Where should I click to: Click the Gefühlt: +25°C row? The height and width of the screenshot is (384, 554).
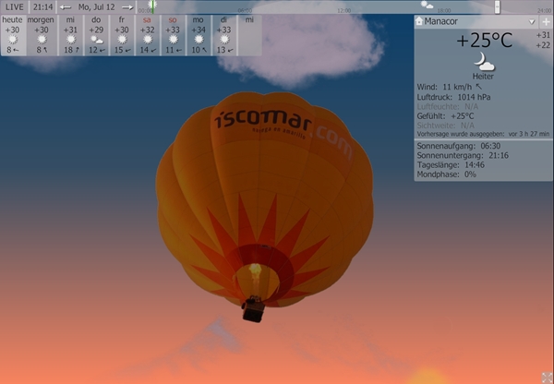click(x=445, y=116)
